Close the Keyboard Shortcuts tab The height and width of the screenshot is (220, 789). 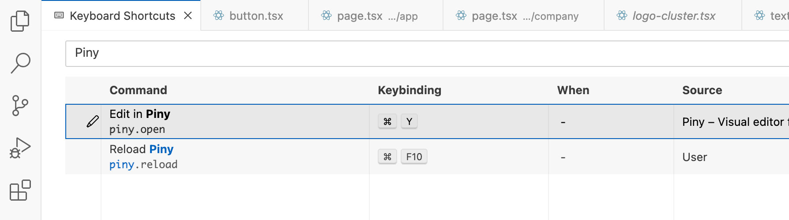pyautogui.click(x=188, y=16)
